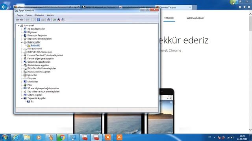Expand Disk sürücüleri node

click(x=22, y=49)
